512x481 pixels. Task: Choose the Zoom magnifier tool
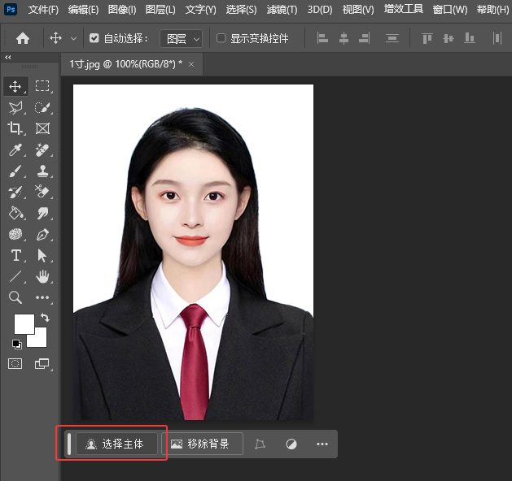pos(15,298)
